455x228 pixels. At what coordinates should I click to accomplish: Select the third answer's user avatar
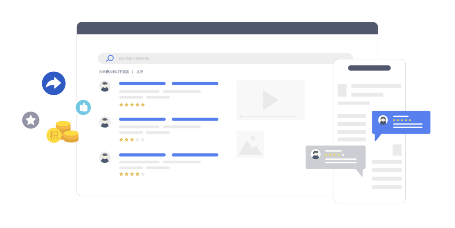click(x=105, y=157)
